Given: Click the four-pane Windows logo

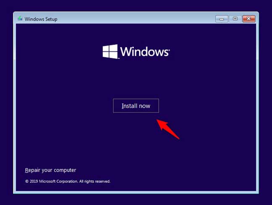Looking at the screenshot, I should pyautogui.click(x=110, y=51).
